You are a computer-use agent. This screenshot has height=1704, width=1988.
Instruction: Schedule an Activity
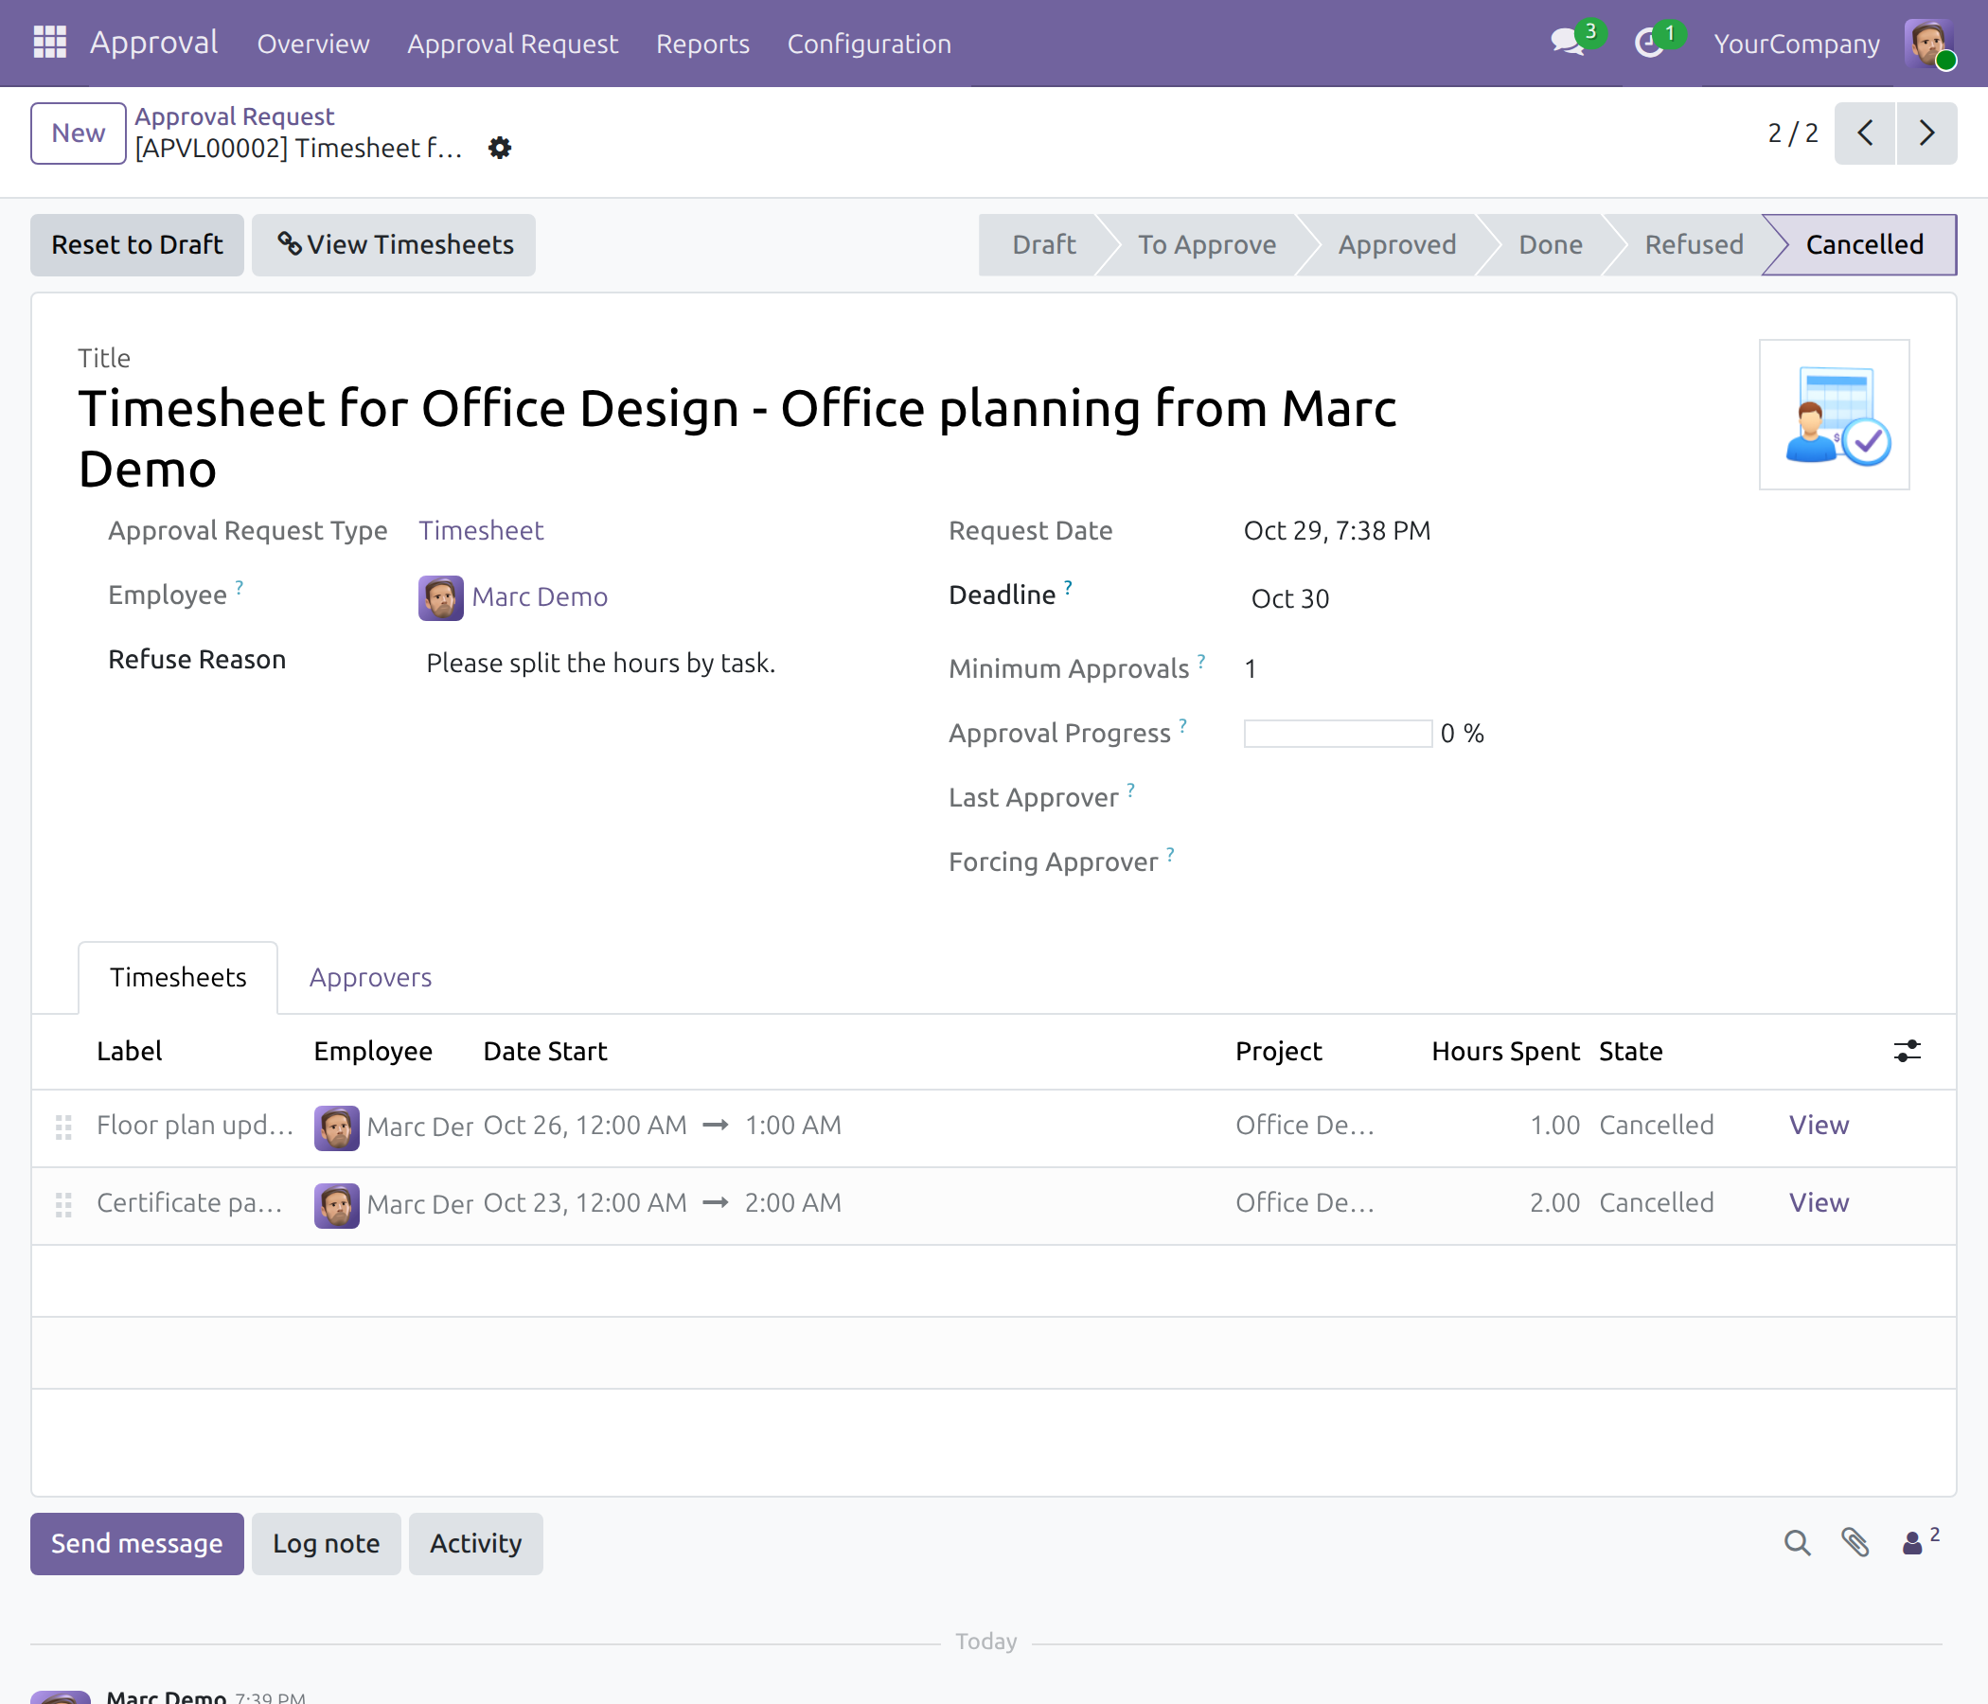pos(476,1544)
